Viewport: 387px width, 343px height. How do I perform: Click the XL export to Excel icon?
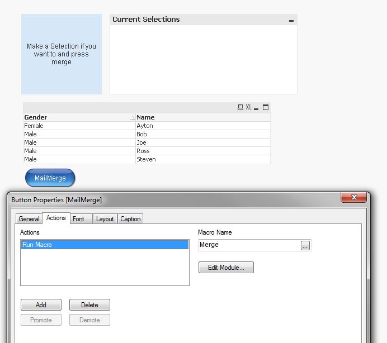tap(248, 107)
